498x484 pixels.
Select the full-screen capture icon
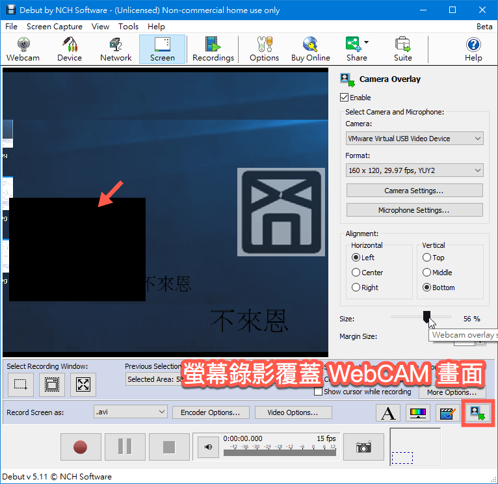click(83, 384)
